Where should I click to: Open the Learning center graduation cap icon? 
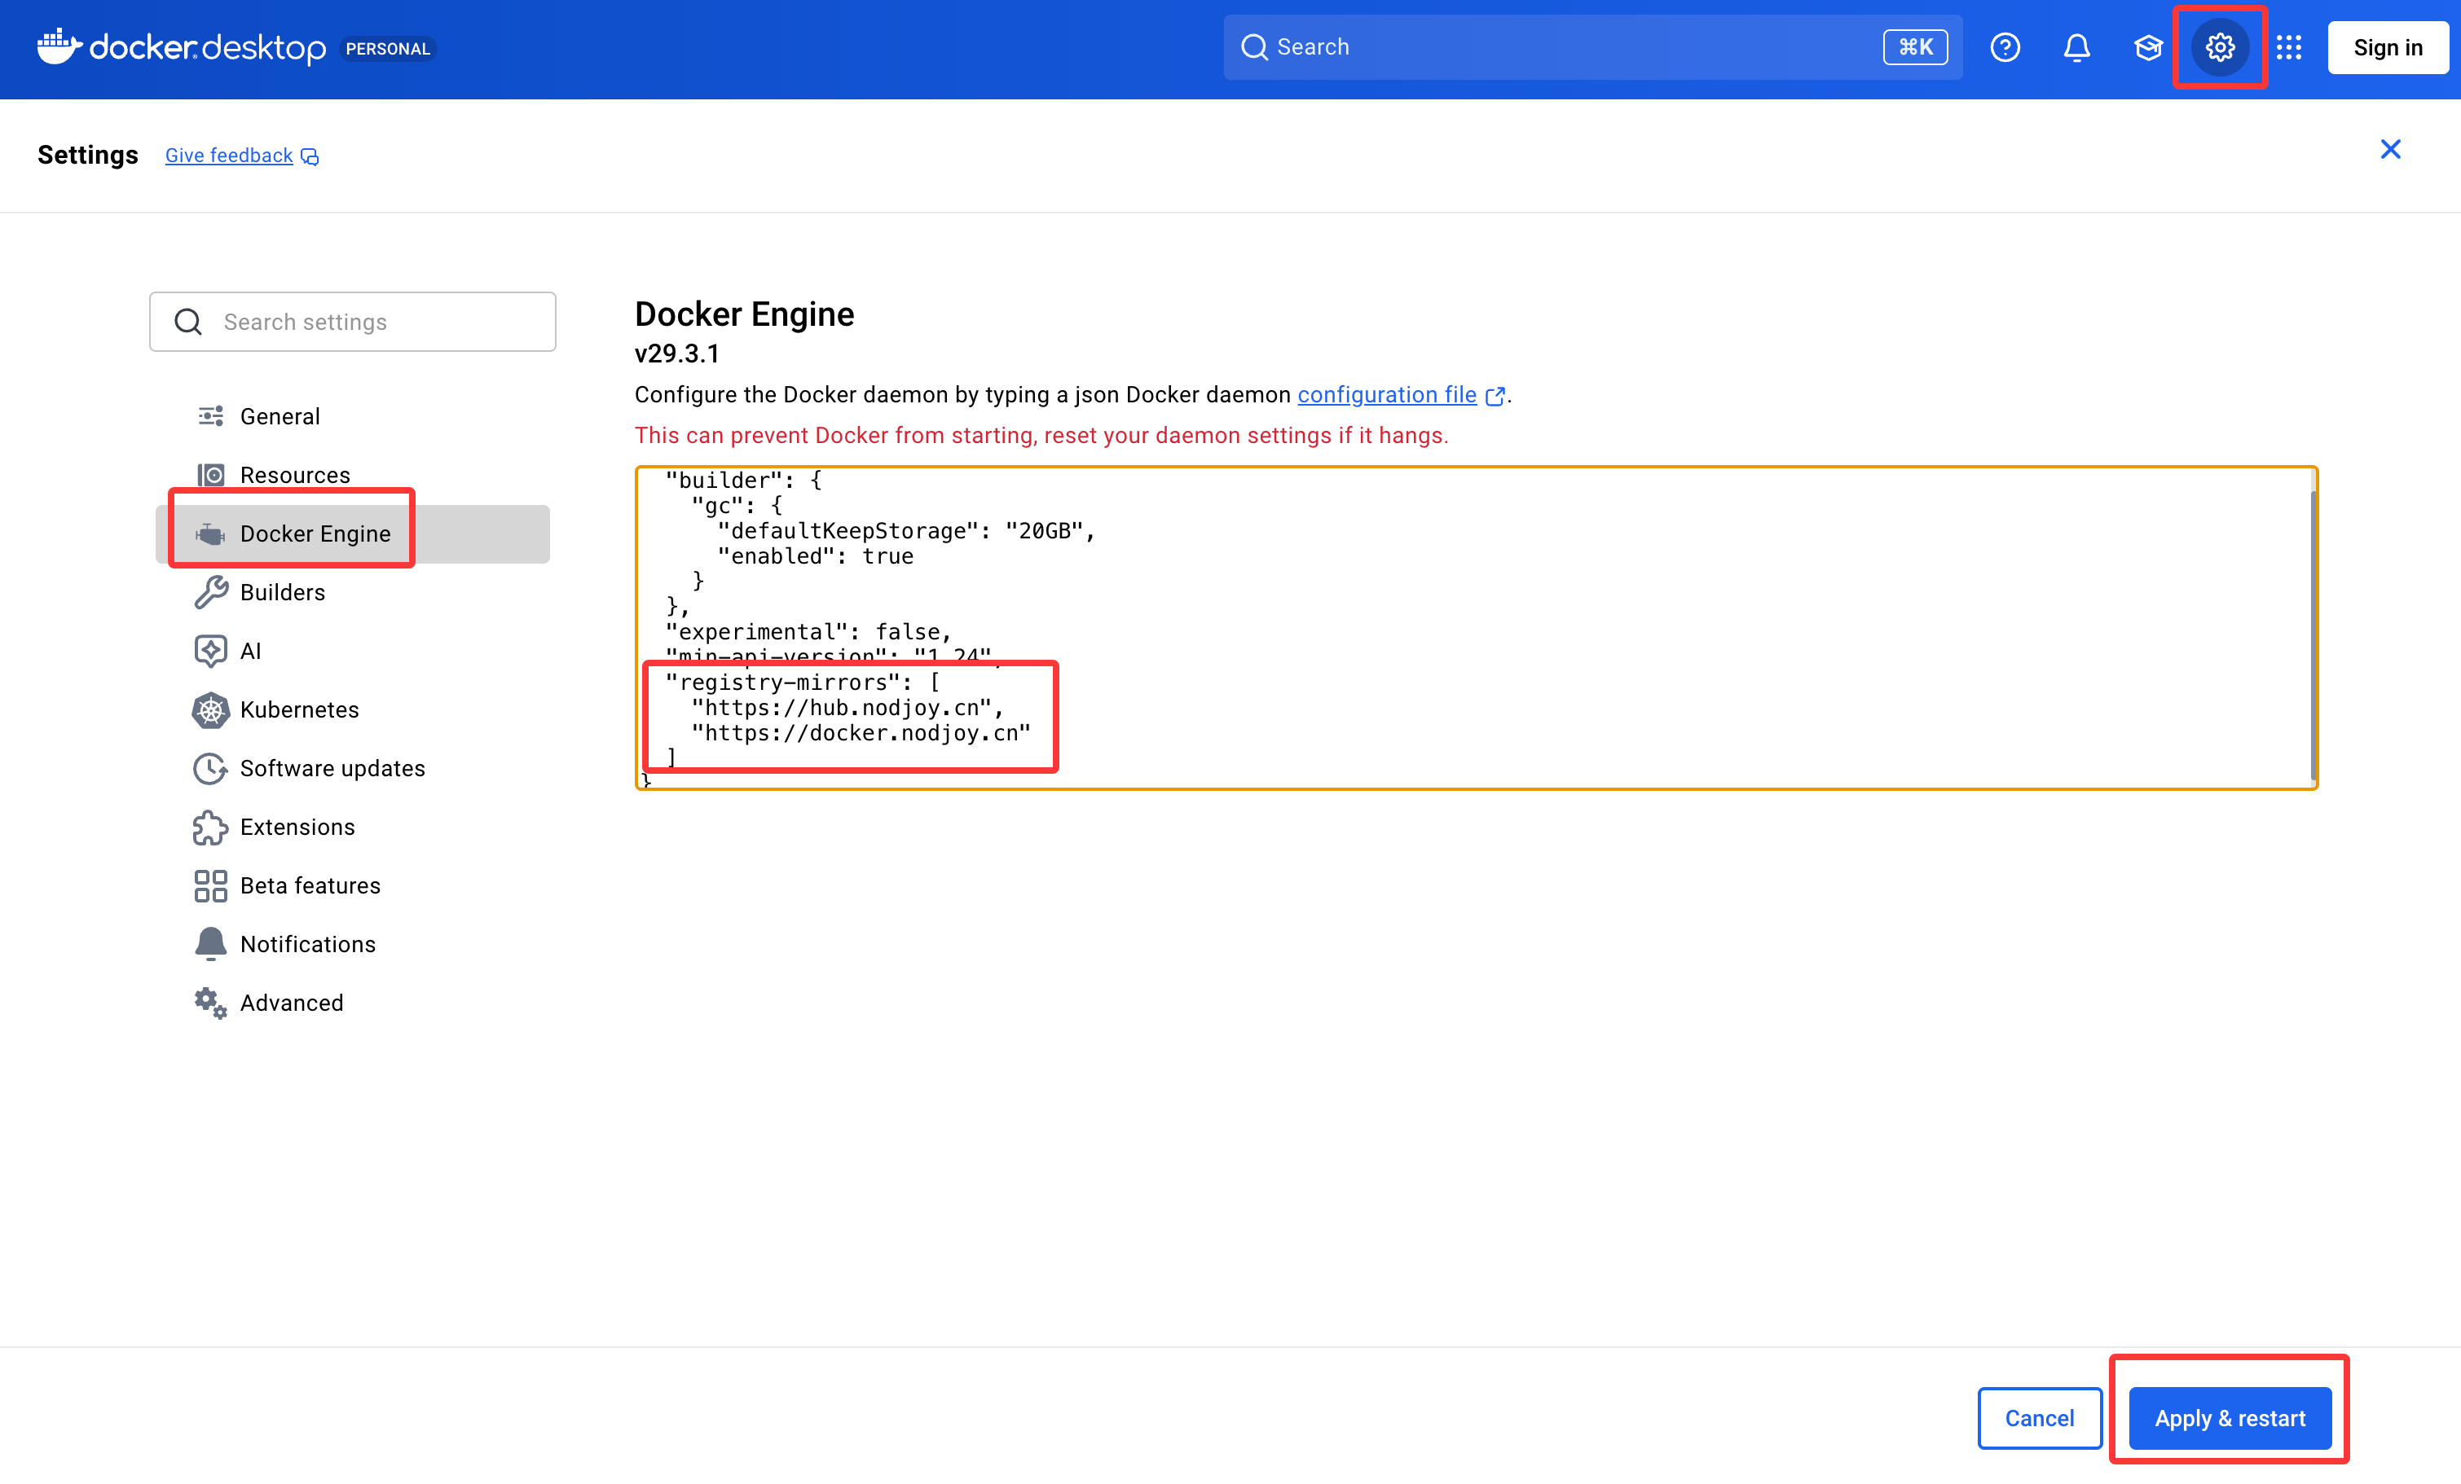click(x=2147, y=47)
